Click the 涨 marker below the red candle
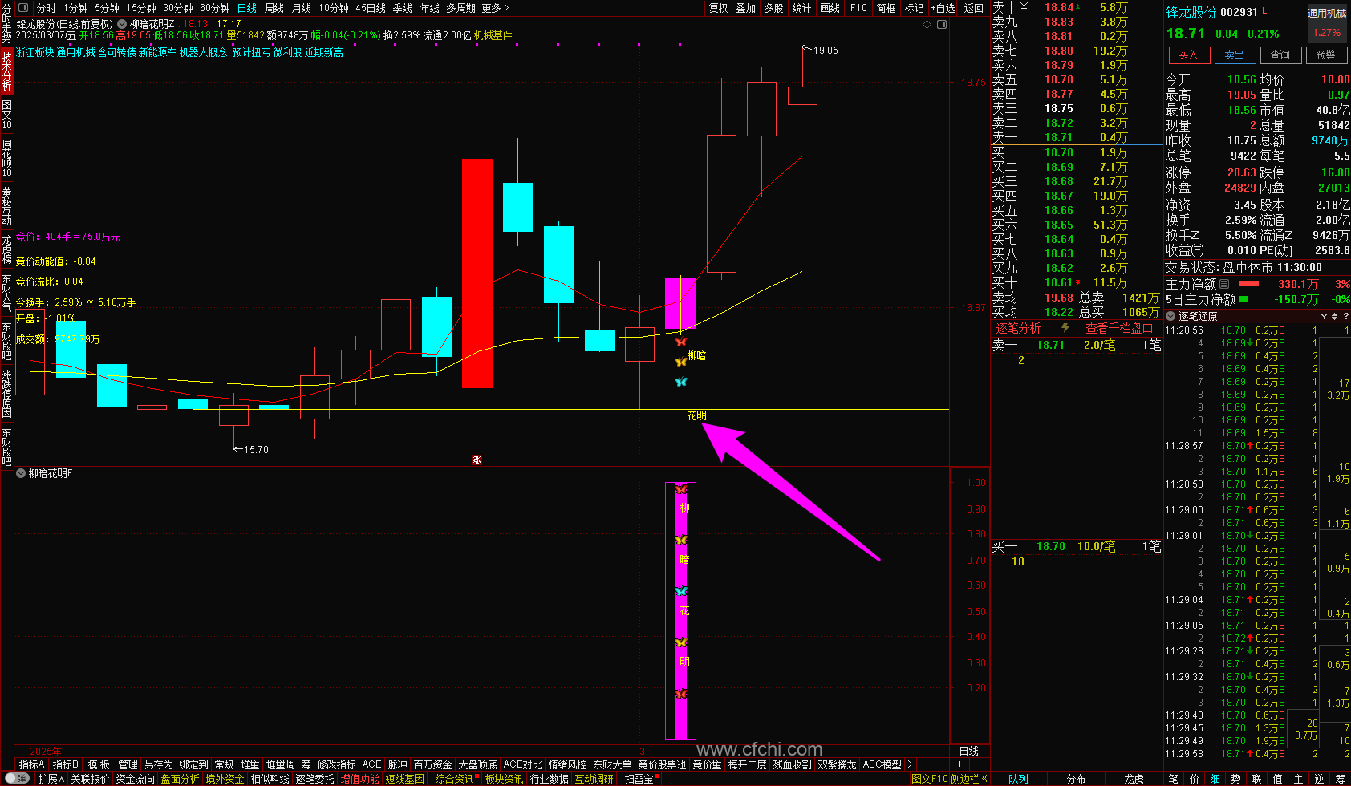1351x786 pixels. tap(477, 460)
